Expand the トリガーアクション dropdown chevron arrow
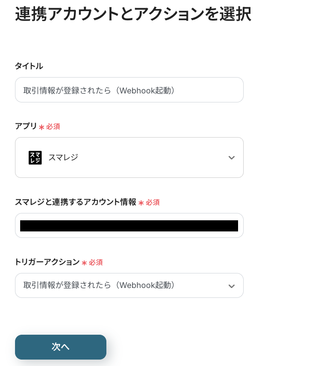Viewport: 314px width, 366px height. [232, 286]
